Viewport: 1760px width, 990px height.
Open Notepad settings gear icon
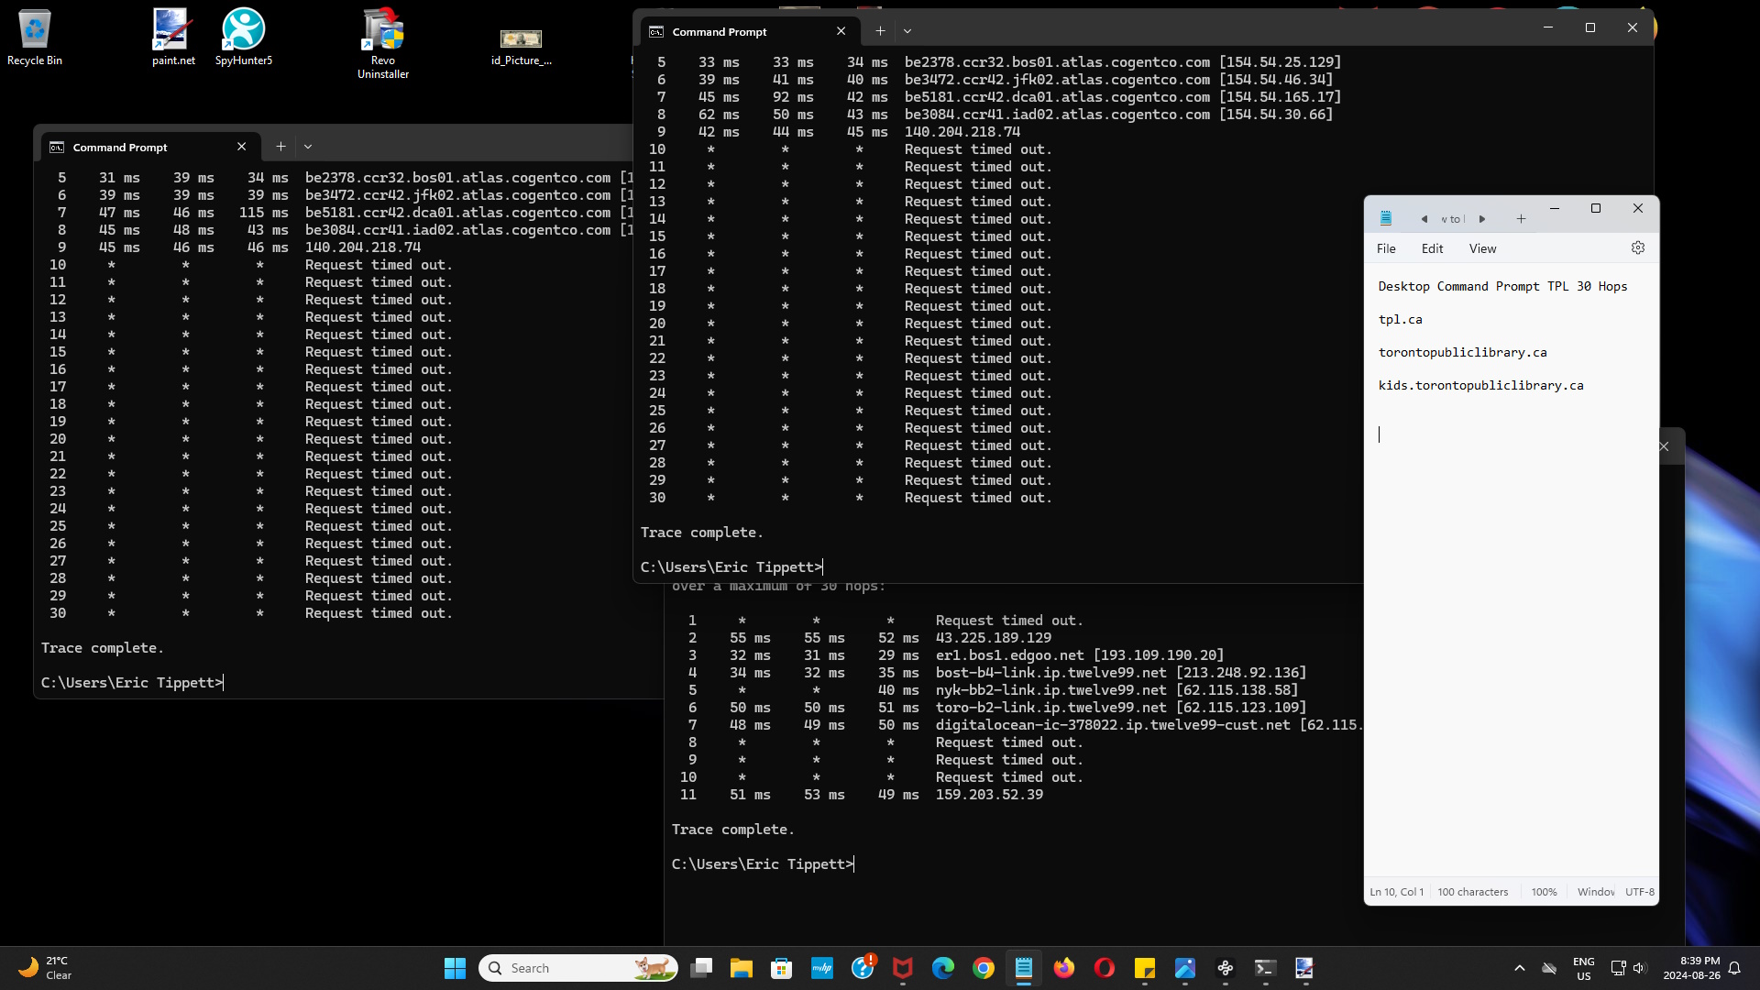[1638, 248]
